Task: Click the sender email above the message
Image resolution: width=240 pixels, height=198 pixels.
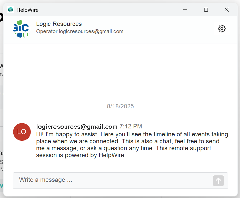Action: pos(77,127)
